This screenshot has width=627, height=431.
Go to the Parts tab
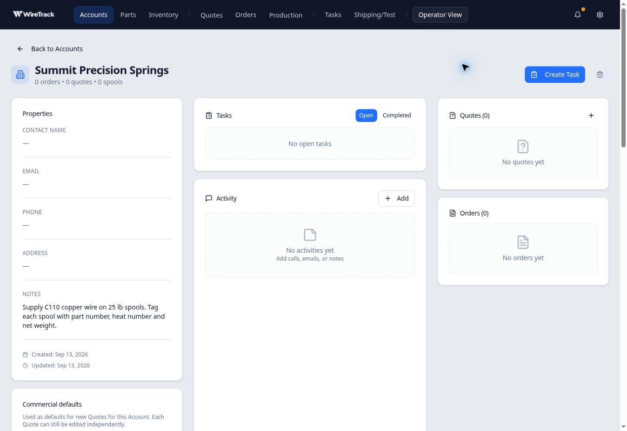128,15
